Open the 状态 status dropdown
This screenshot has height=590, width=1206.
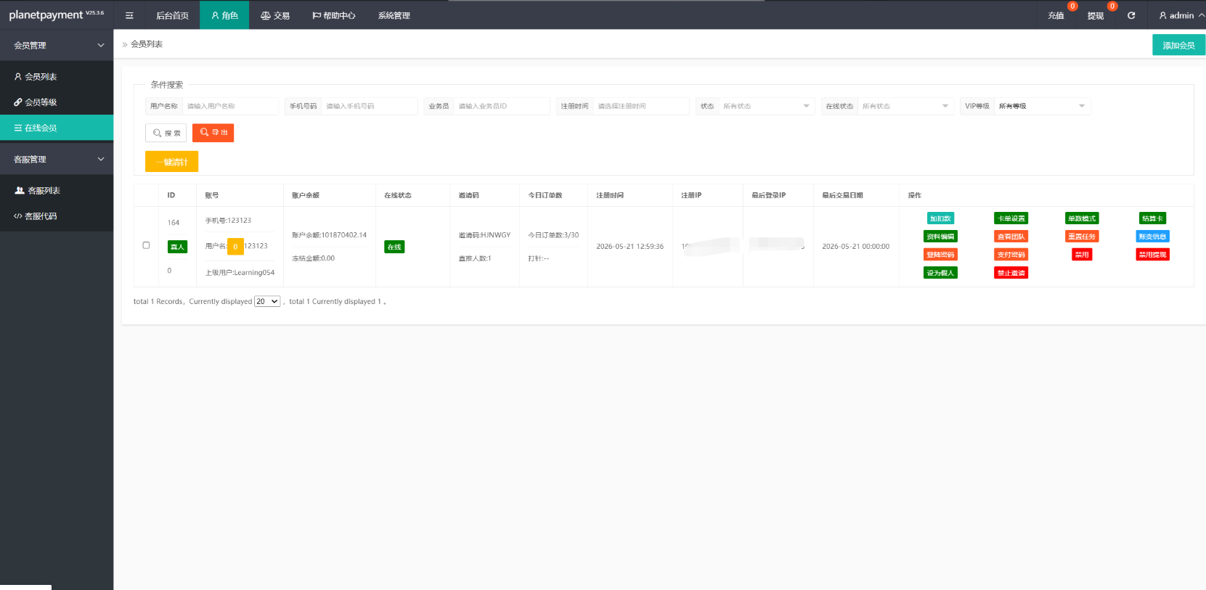point(767,106)
